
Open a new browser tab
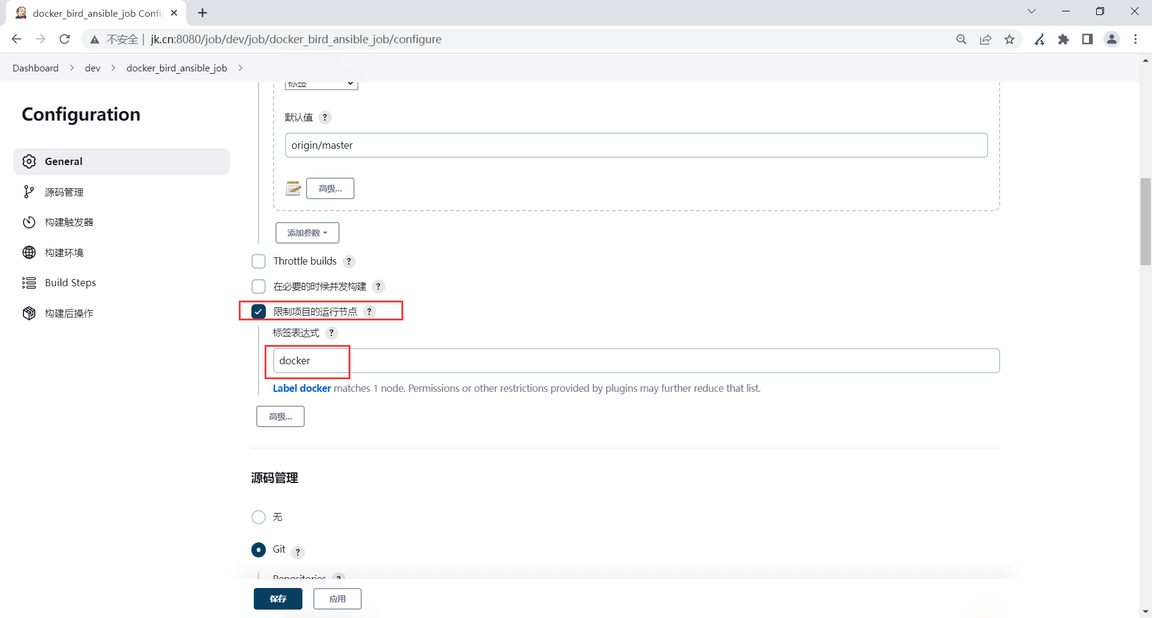pyautogui.click(x=203, y=13)
